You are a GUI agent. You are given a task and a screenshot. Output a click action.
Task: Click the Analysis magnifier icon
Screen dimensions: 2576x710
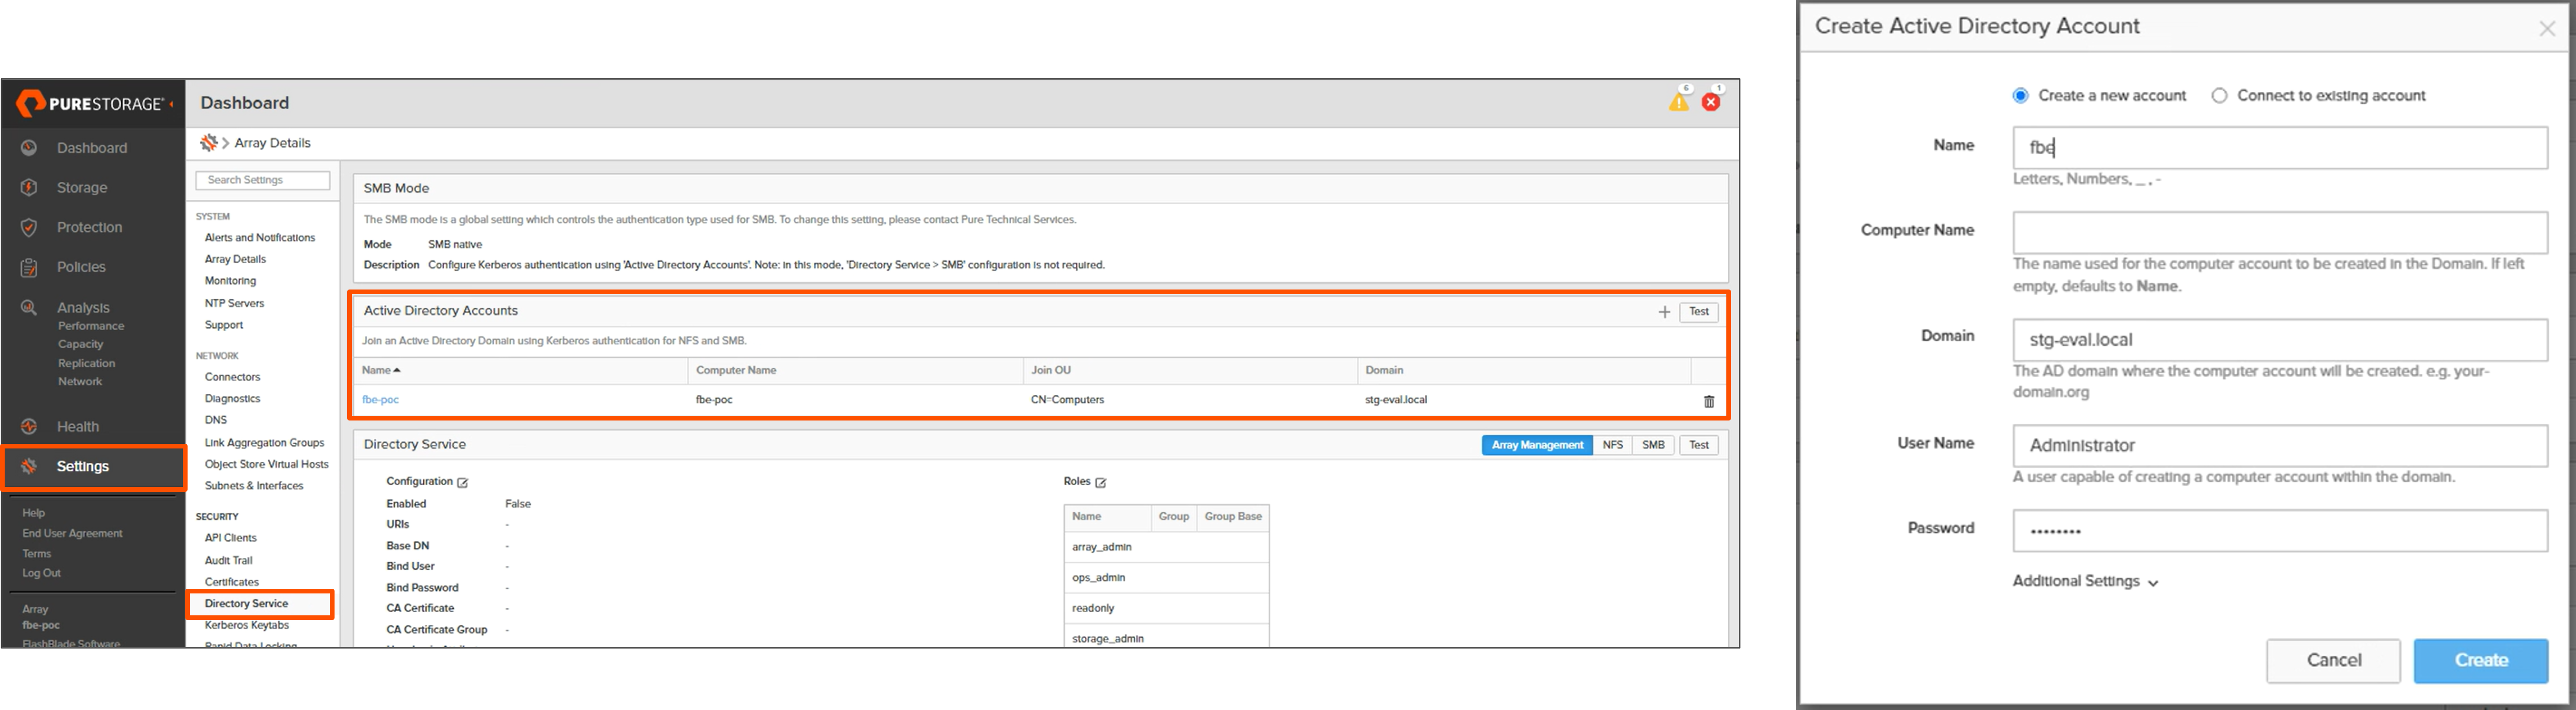pyautogui.click(x=30, y=308)
